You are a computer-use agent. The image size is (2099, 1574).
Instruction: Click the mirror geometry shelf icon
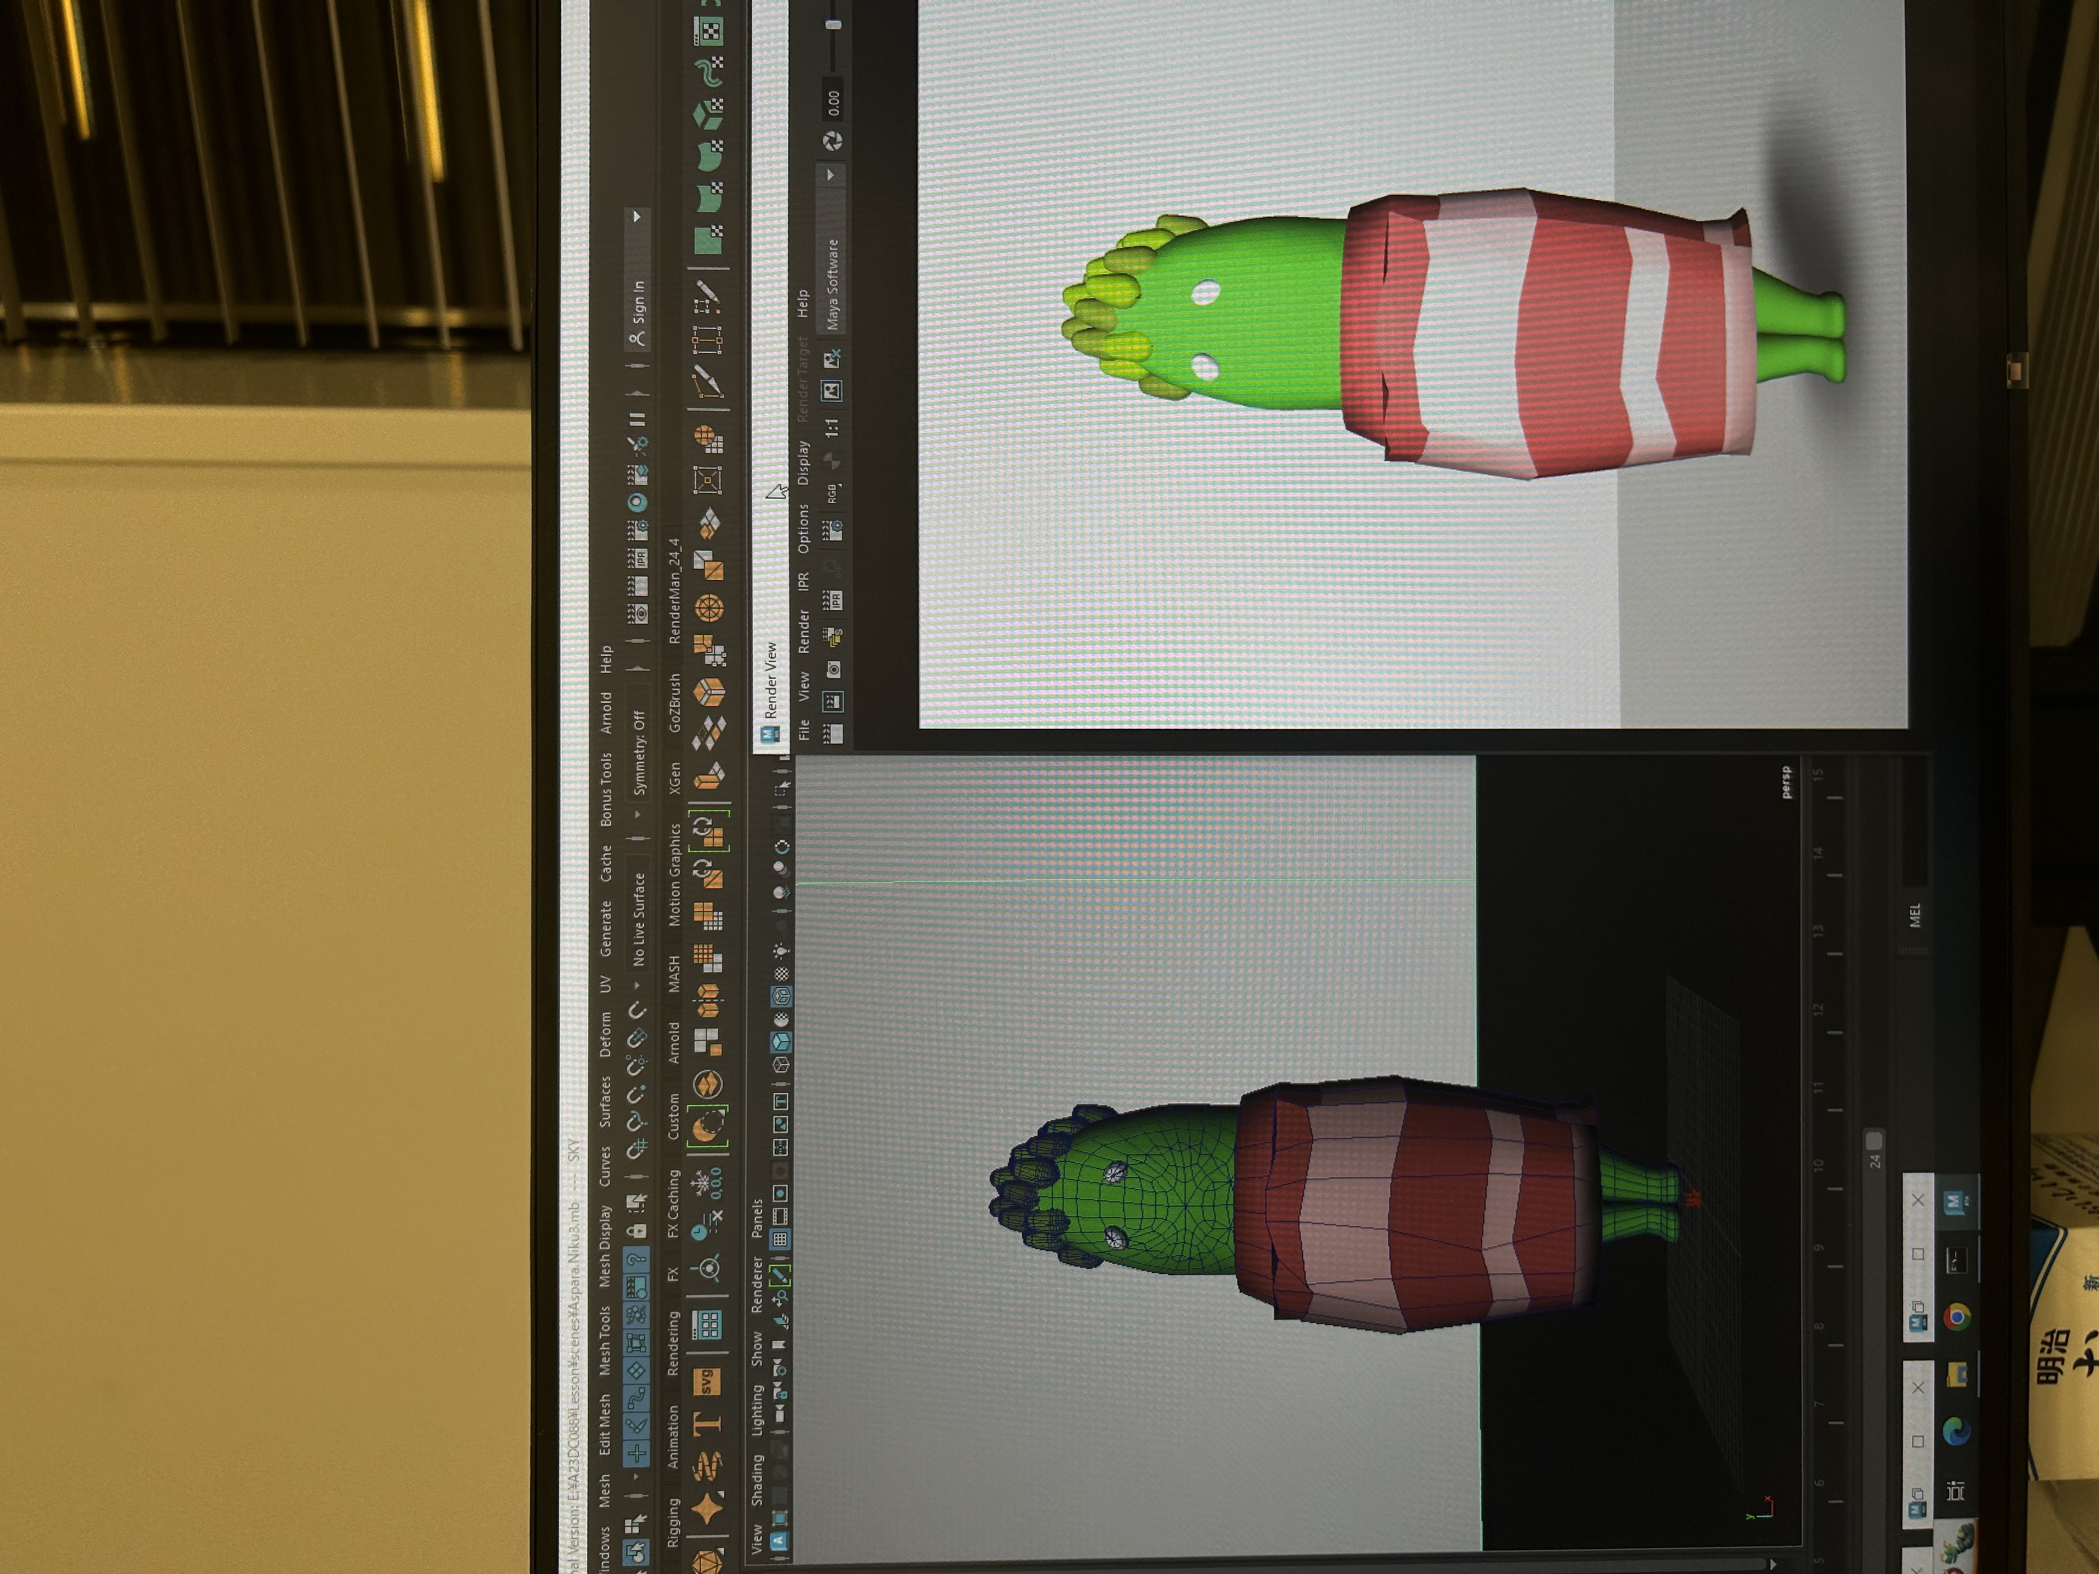pos(708,1000)
